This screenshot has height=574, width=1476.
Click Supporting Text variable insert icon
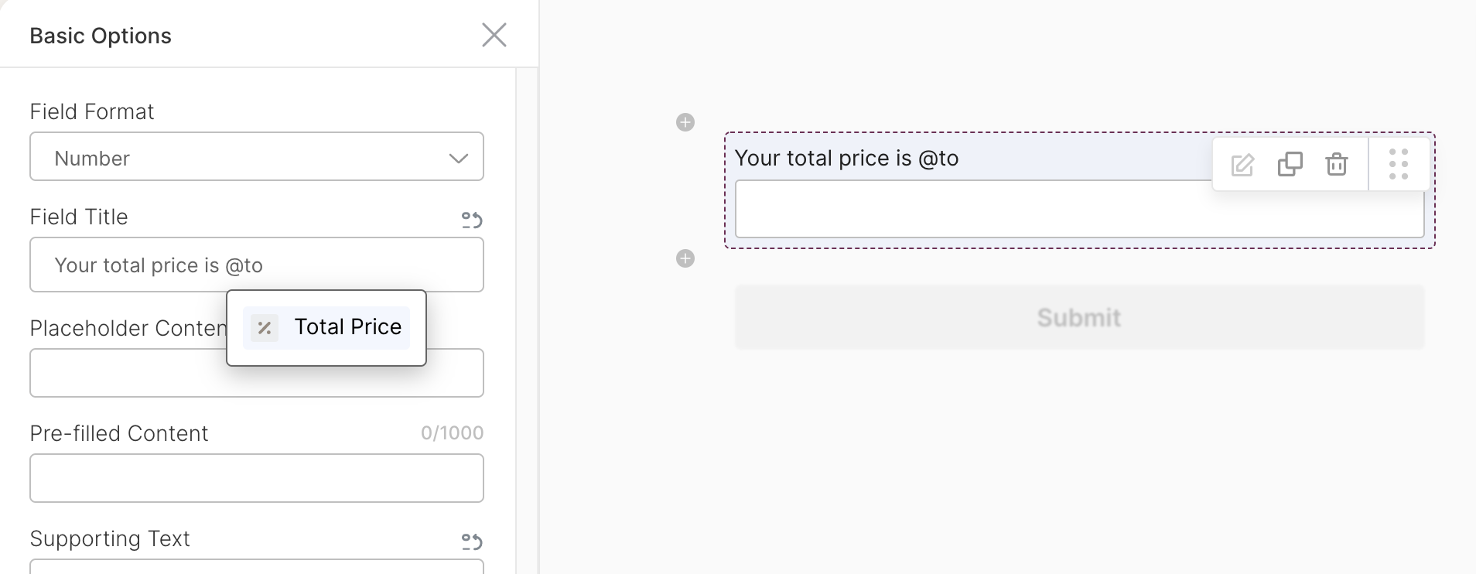(472, 541)
